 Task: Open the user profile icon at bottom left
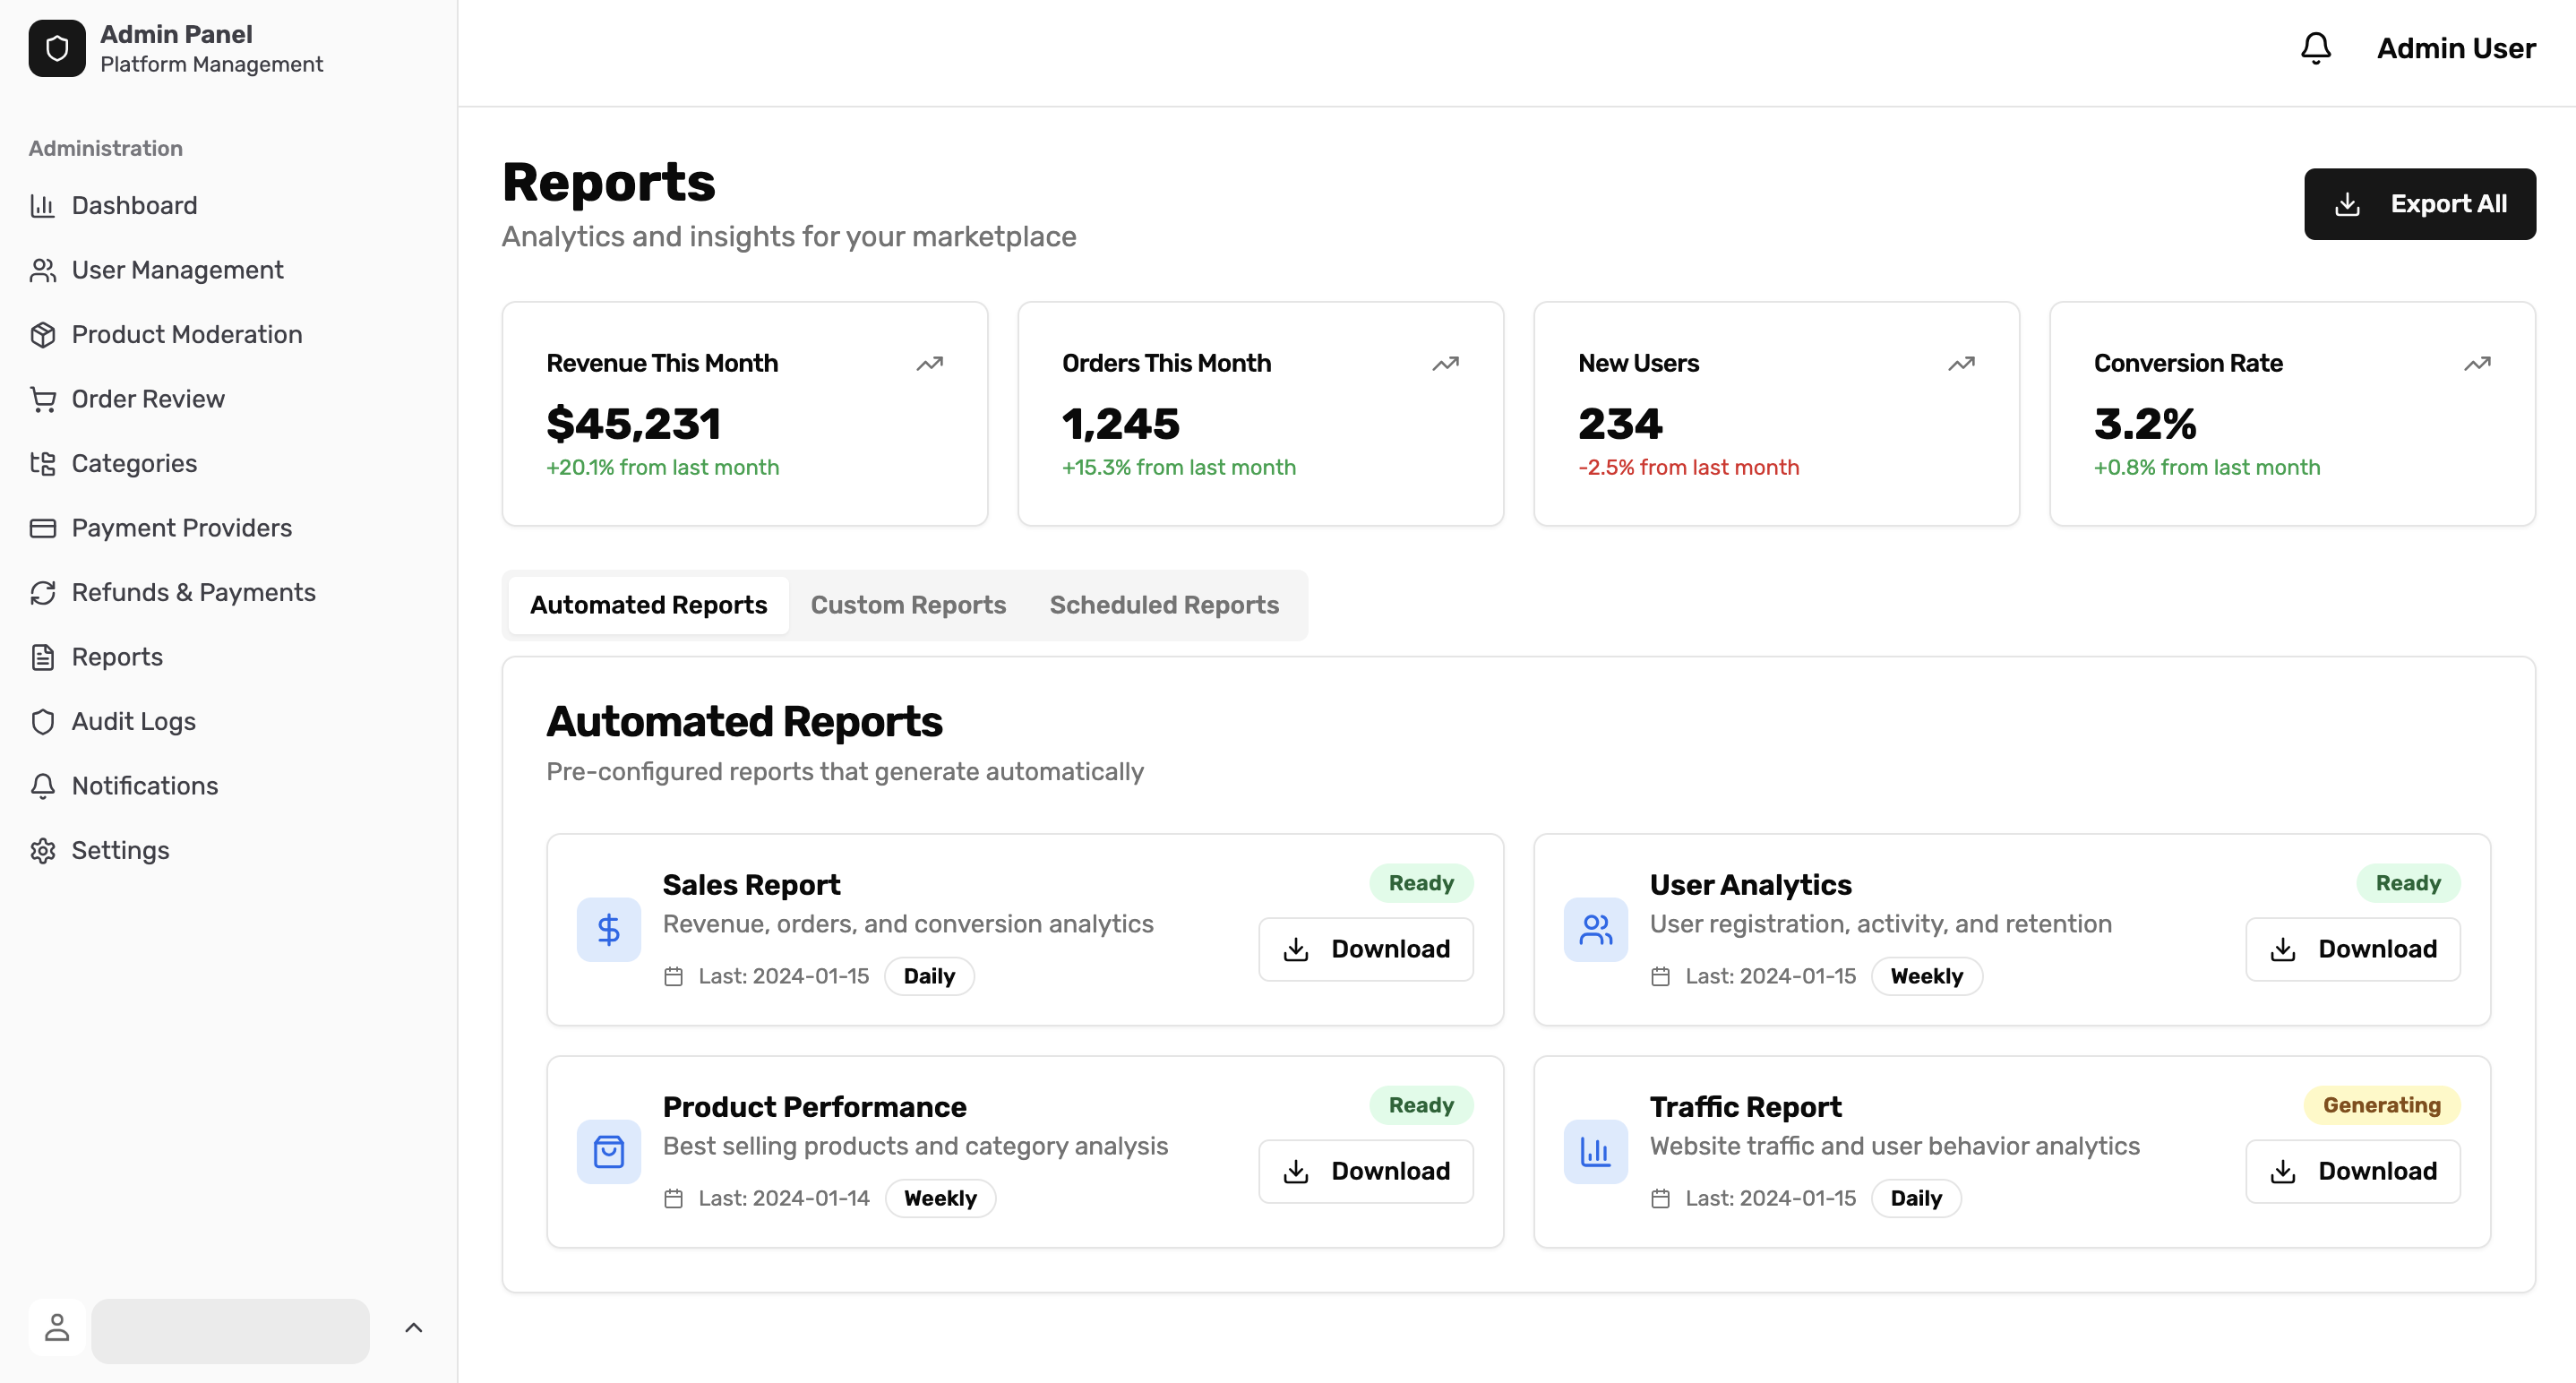(x=56, y=1328)
